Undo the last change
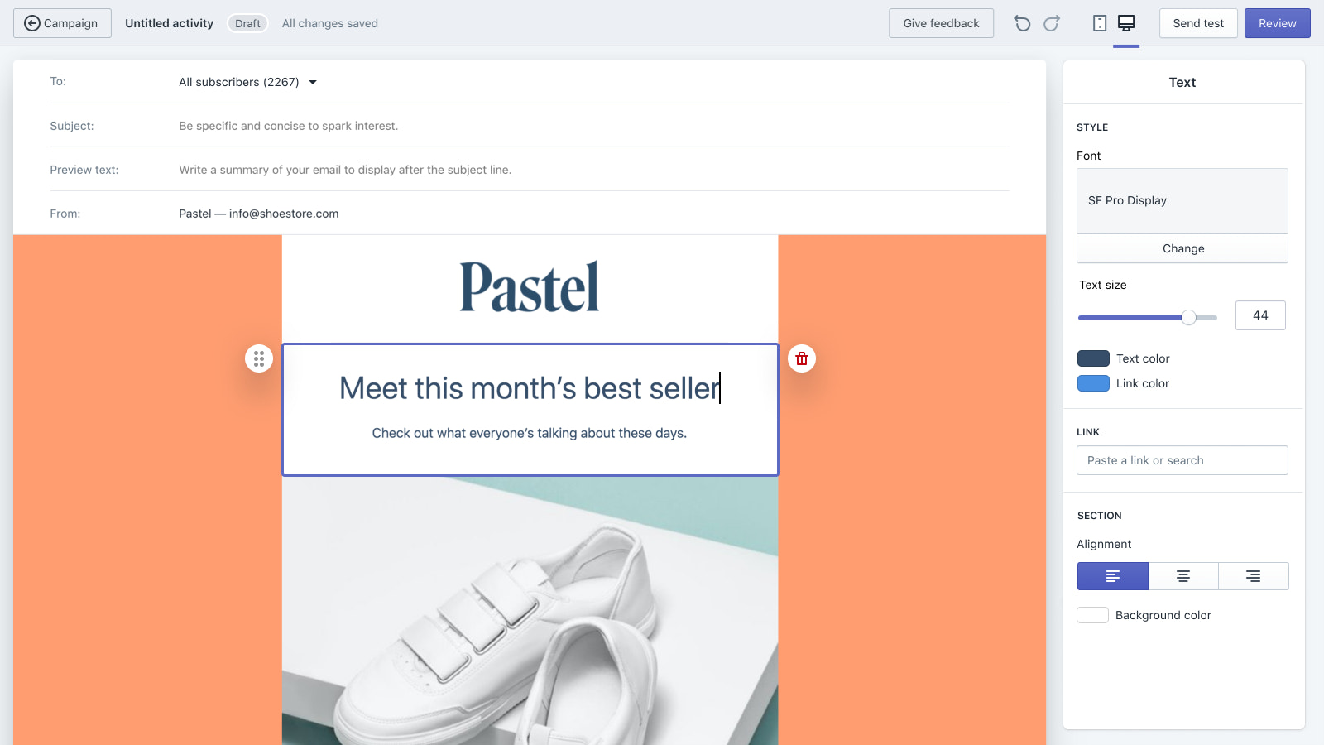The width and height of the screenshot is (1324, 745). pos(1022,23)
